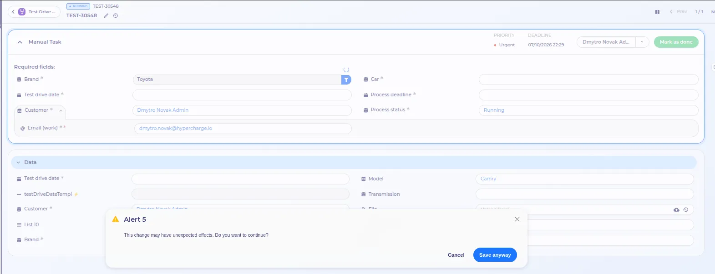Image resolution: width=715 pixels, height=274 pixels.
Task: Click the Car input field
Action: 588,80
